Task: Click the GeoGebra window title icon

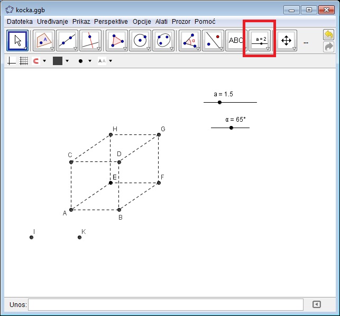Action: tap(10, 10)
